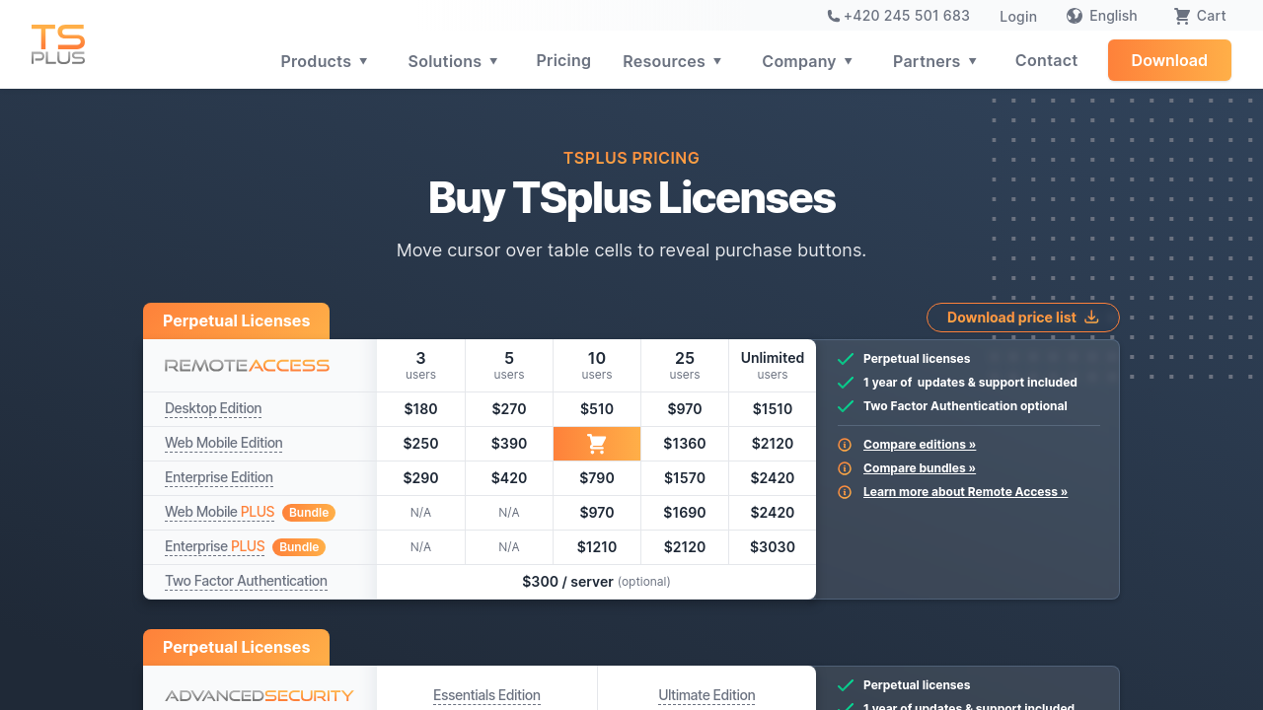Open the Login link

(x=1017, y=17)
